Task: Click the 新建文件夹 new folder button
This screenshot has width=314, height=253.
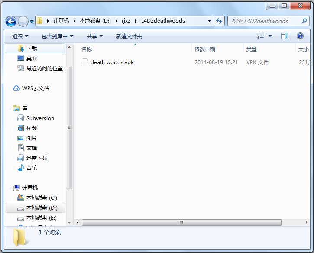Action: [x=129, y=36]
